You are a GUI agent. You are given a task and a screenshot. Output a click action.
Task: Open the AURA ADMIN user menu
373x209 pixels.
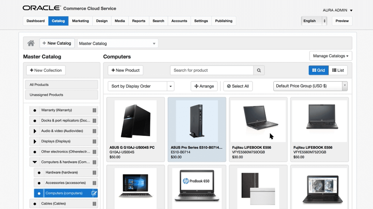[x=338, y=10]
